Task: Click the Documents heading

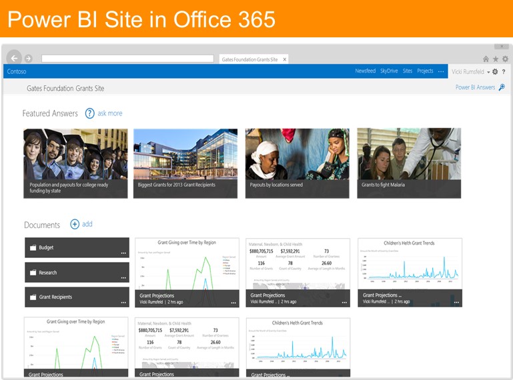Action: pos(42,225)
